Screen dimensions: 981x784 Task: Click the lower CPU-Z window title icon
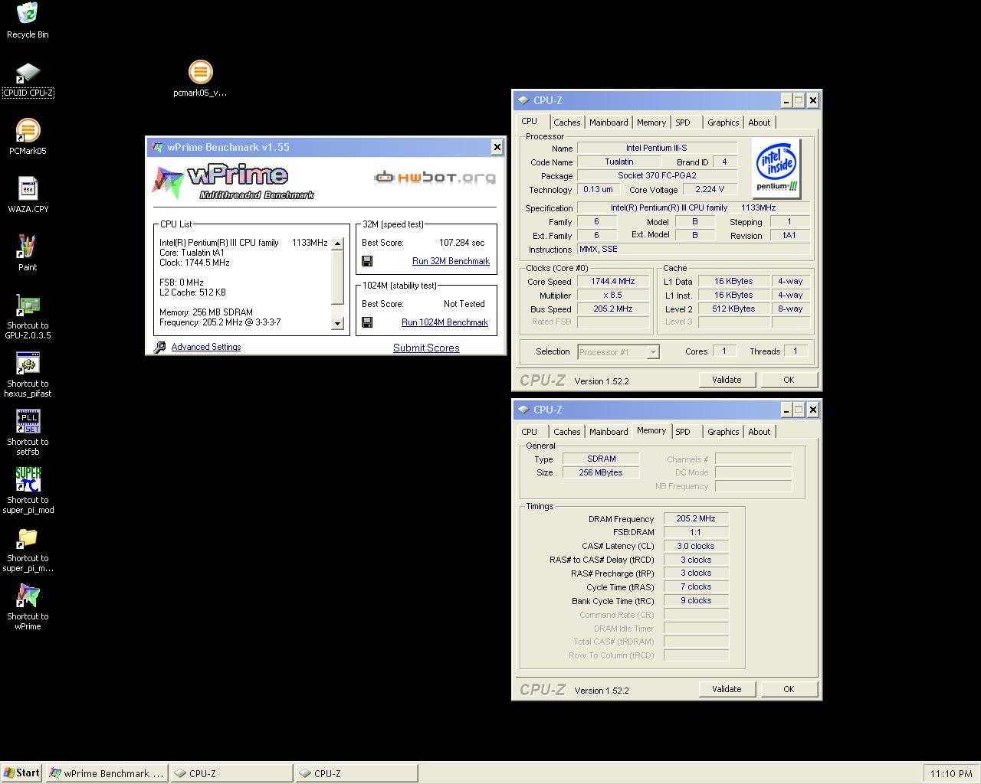coord(523,410)
